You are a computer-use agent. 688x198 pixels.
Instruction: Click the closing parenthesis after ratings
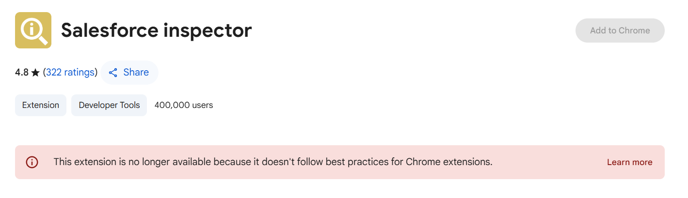coord(96,73)
